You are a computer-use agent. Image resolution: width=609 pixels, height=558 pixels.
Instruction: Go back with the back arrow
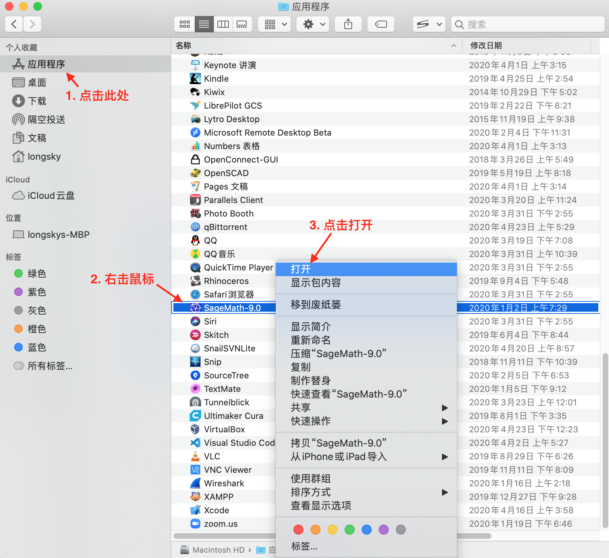14,24
